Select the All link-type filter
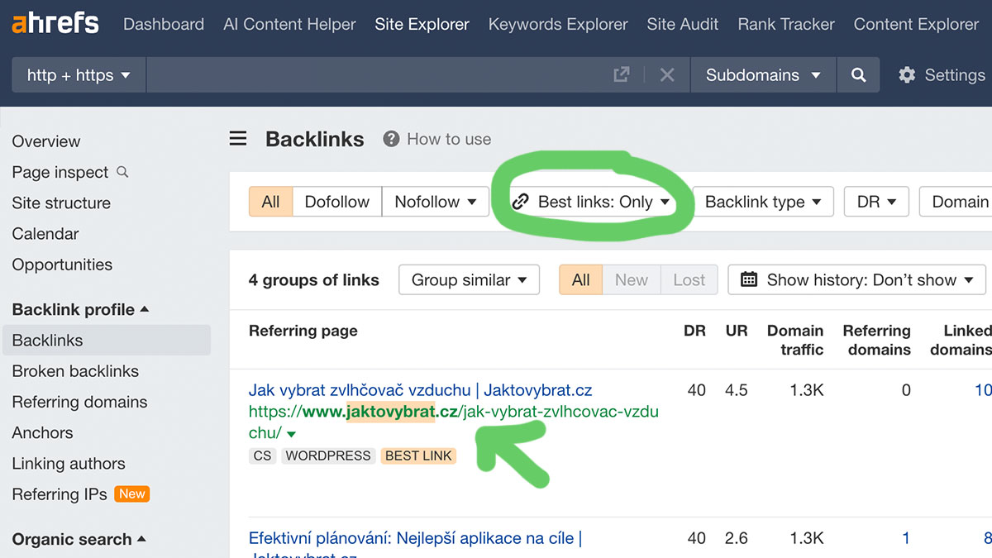This screenshot has width=992, height=558. [x=270, y=202]
